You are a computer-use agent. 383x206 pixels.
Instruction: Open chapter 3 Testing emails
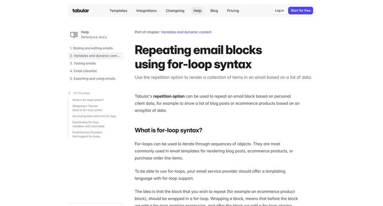85,63
